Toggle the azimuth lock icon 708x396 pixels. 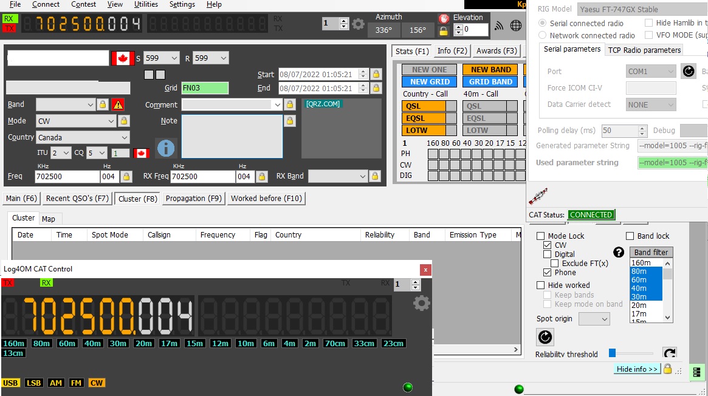tap(444, 31)
